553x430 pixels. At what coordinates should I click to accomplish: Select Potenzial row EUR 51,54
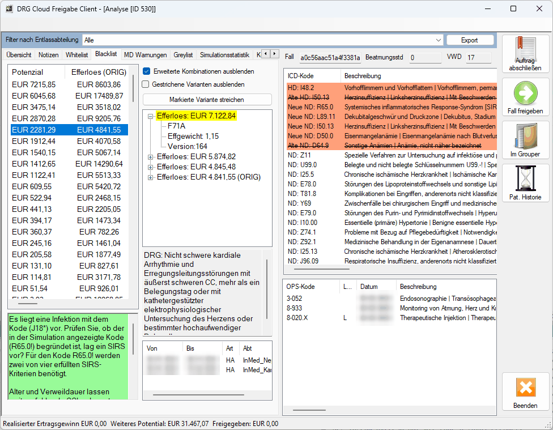tap(69, 288)
